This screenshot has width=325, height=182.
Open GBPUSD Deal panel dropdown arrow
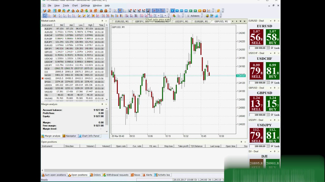tap(271, 88)
